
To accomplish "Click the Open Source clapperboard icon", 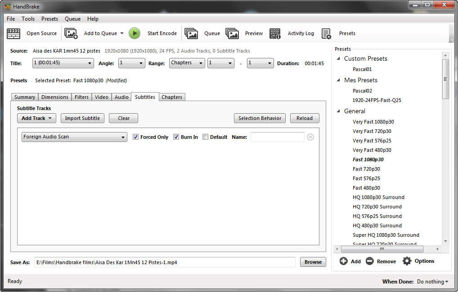I will point(13,34).
